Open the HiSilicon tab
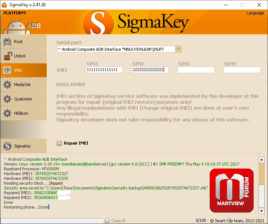 (23, 113)
